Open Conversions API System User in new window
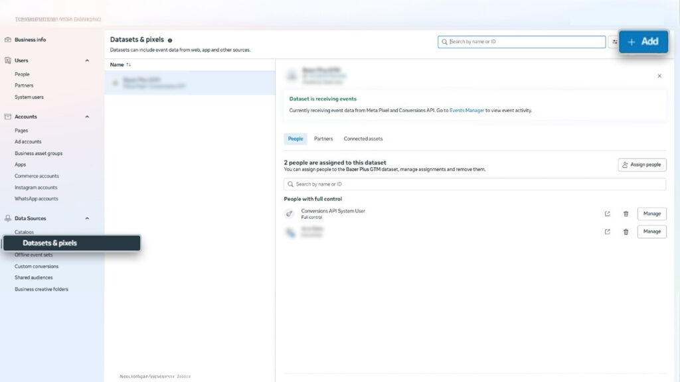The image size is (680, 382). (x=607, y=214)
